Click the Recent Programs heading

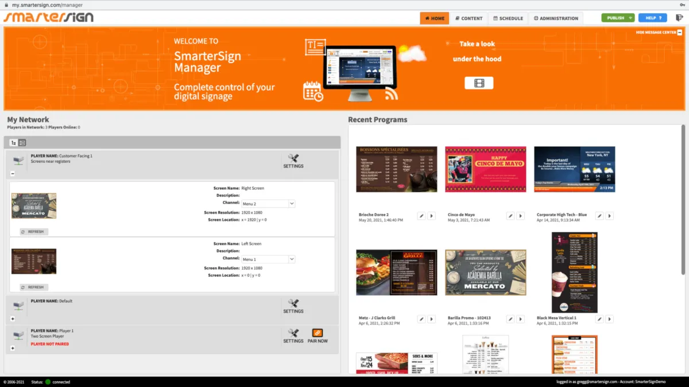pyautogui.click(x=377, y=120)
